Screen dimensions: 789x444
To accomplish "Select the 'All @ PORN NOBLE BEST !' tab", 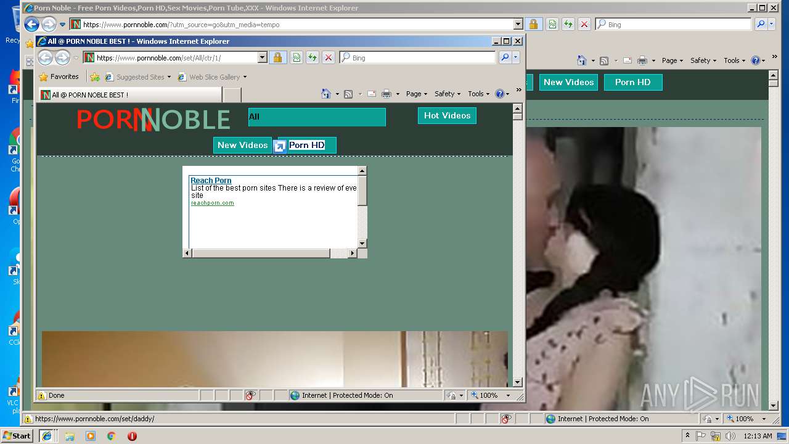I will click(130, 94).
